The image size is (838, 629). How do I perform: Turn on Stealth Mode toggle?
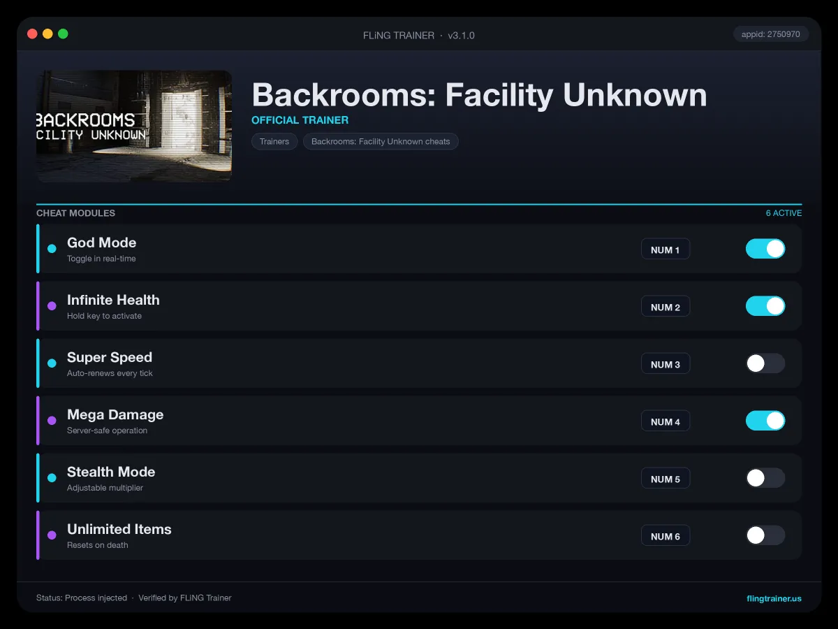point(765,478)
